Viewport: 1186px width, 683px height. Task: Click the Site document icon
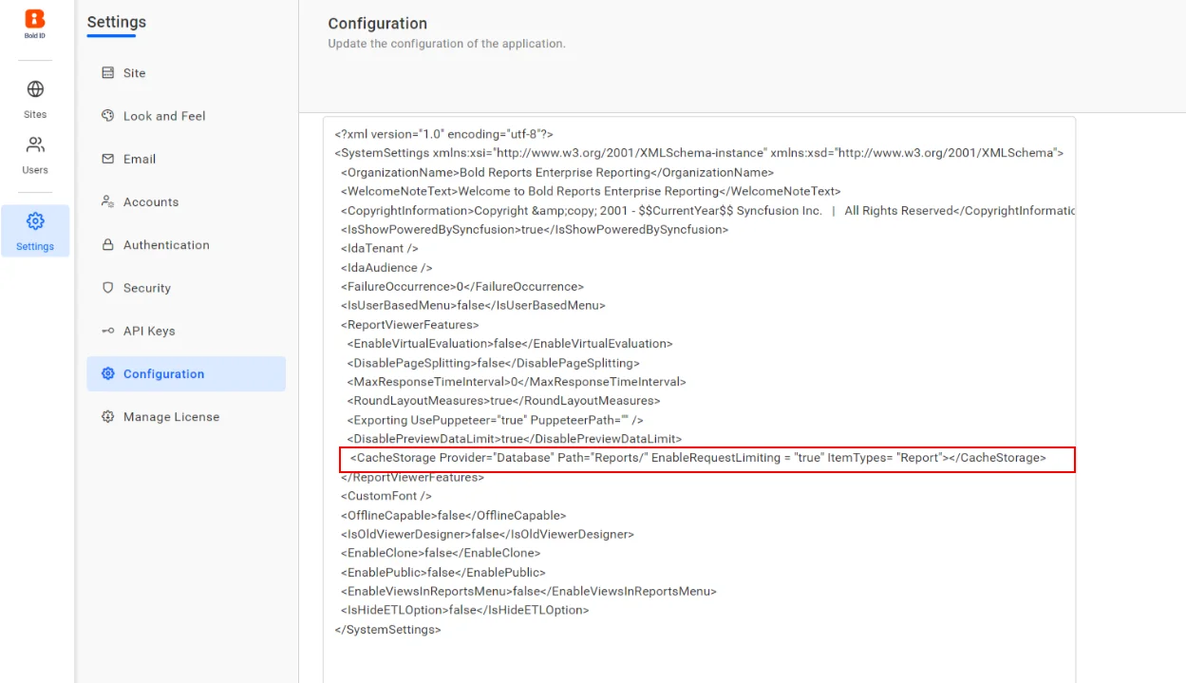coord(107,73)
